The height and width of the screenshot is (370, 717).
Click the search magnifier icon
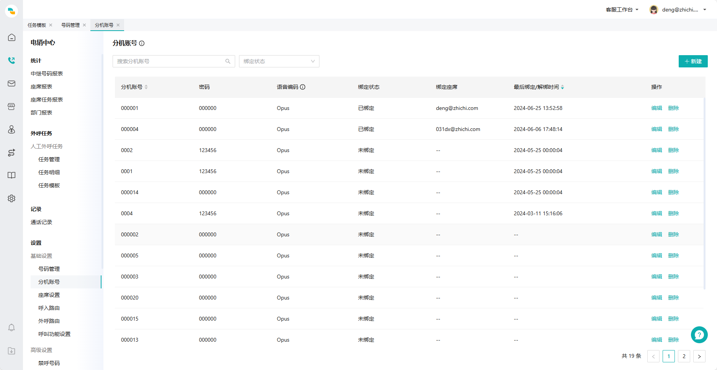(228, 61)
